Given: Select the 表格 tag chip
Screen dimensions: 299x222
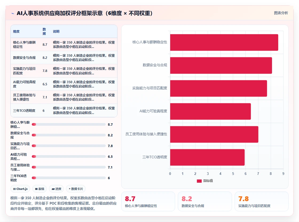Looking at the screenshot, I should pyautogui.click(x=40, y=189).
